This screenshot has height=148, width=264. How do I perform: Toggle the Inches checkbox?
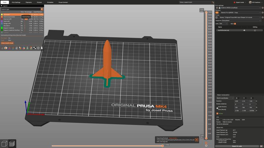tap(217, 113)
